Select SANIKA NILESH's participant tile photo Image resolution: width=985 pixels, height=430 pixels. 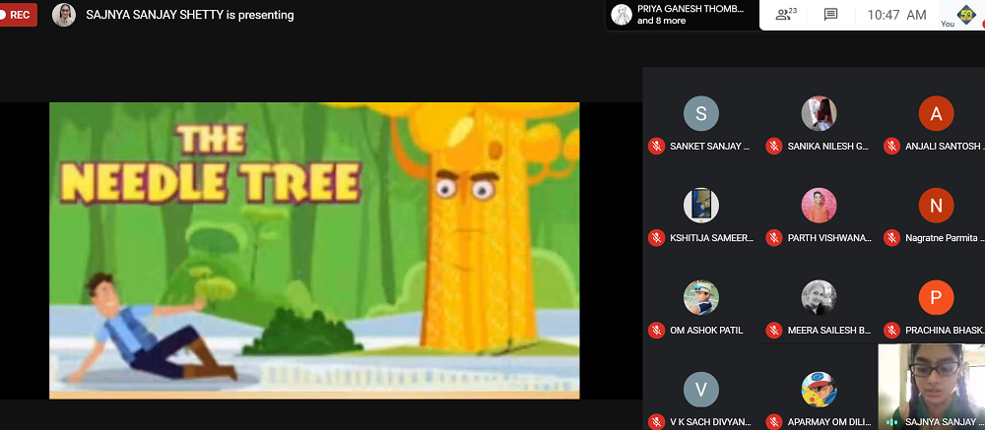point(819,114)
